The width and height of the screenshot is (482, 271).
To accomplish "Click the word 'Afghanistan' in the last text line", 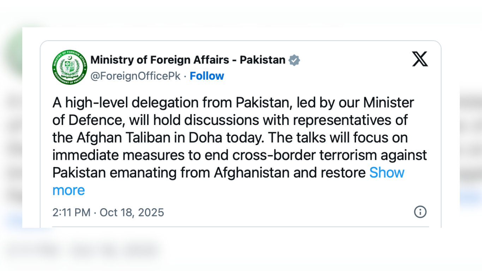I will point(252,173).
